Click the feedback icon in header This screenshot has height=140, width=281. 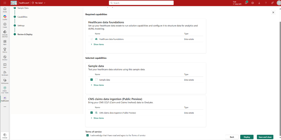(x=272, y=3)
